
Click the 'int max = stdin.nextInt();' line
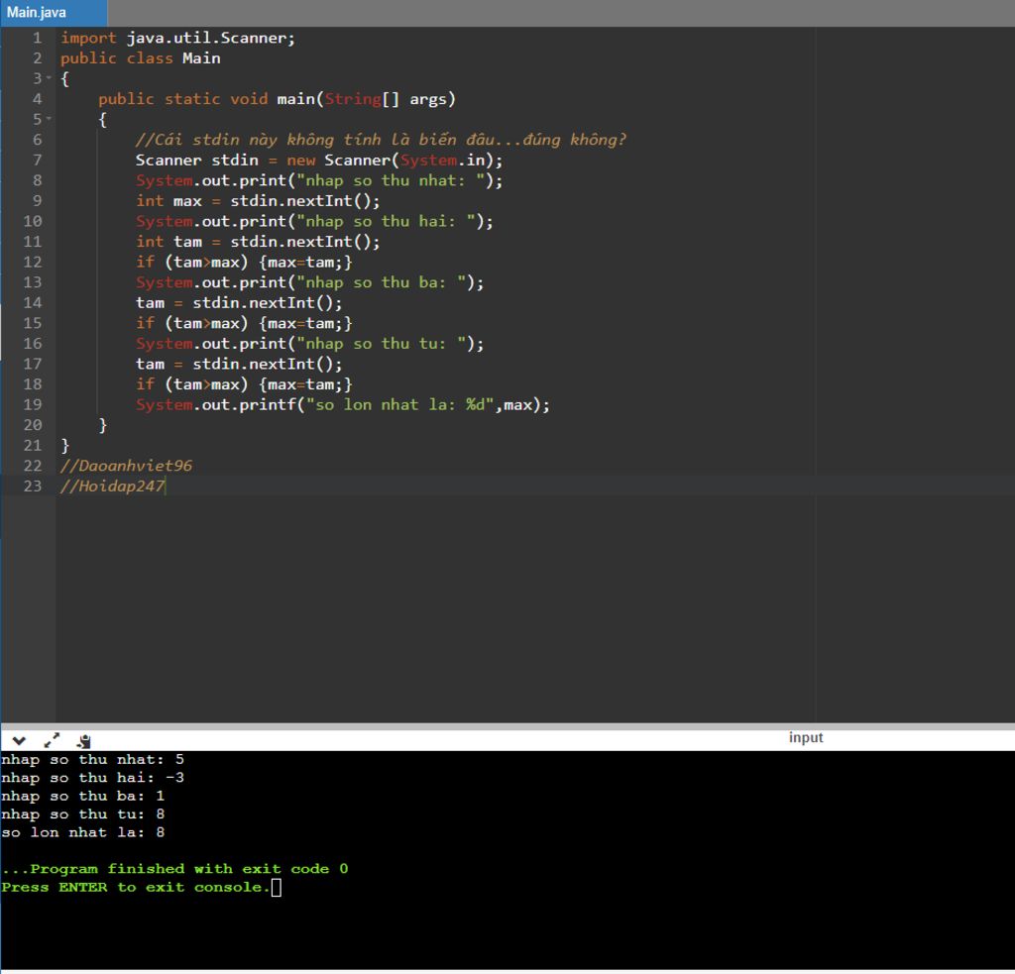(258, 200)
